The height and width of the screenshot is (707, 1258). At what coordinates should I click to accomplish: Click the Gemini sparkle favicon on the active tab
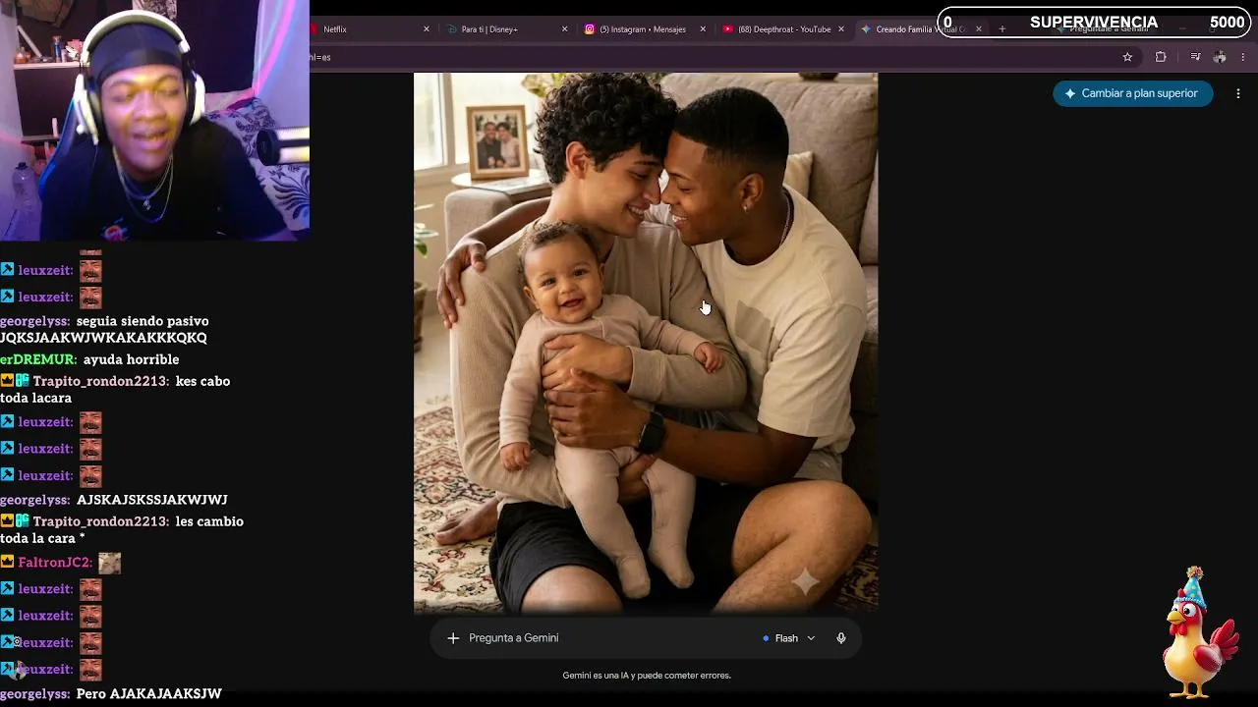pos(866,29)
